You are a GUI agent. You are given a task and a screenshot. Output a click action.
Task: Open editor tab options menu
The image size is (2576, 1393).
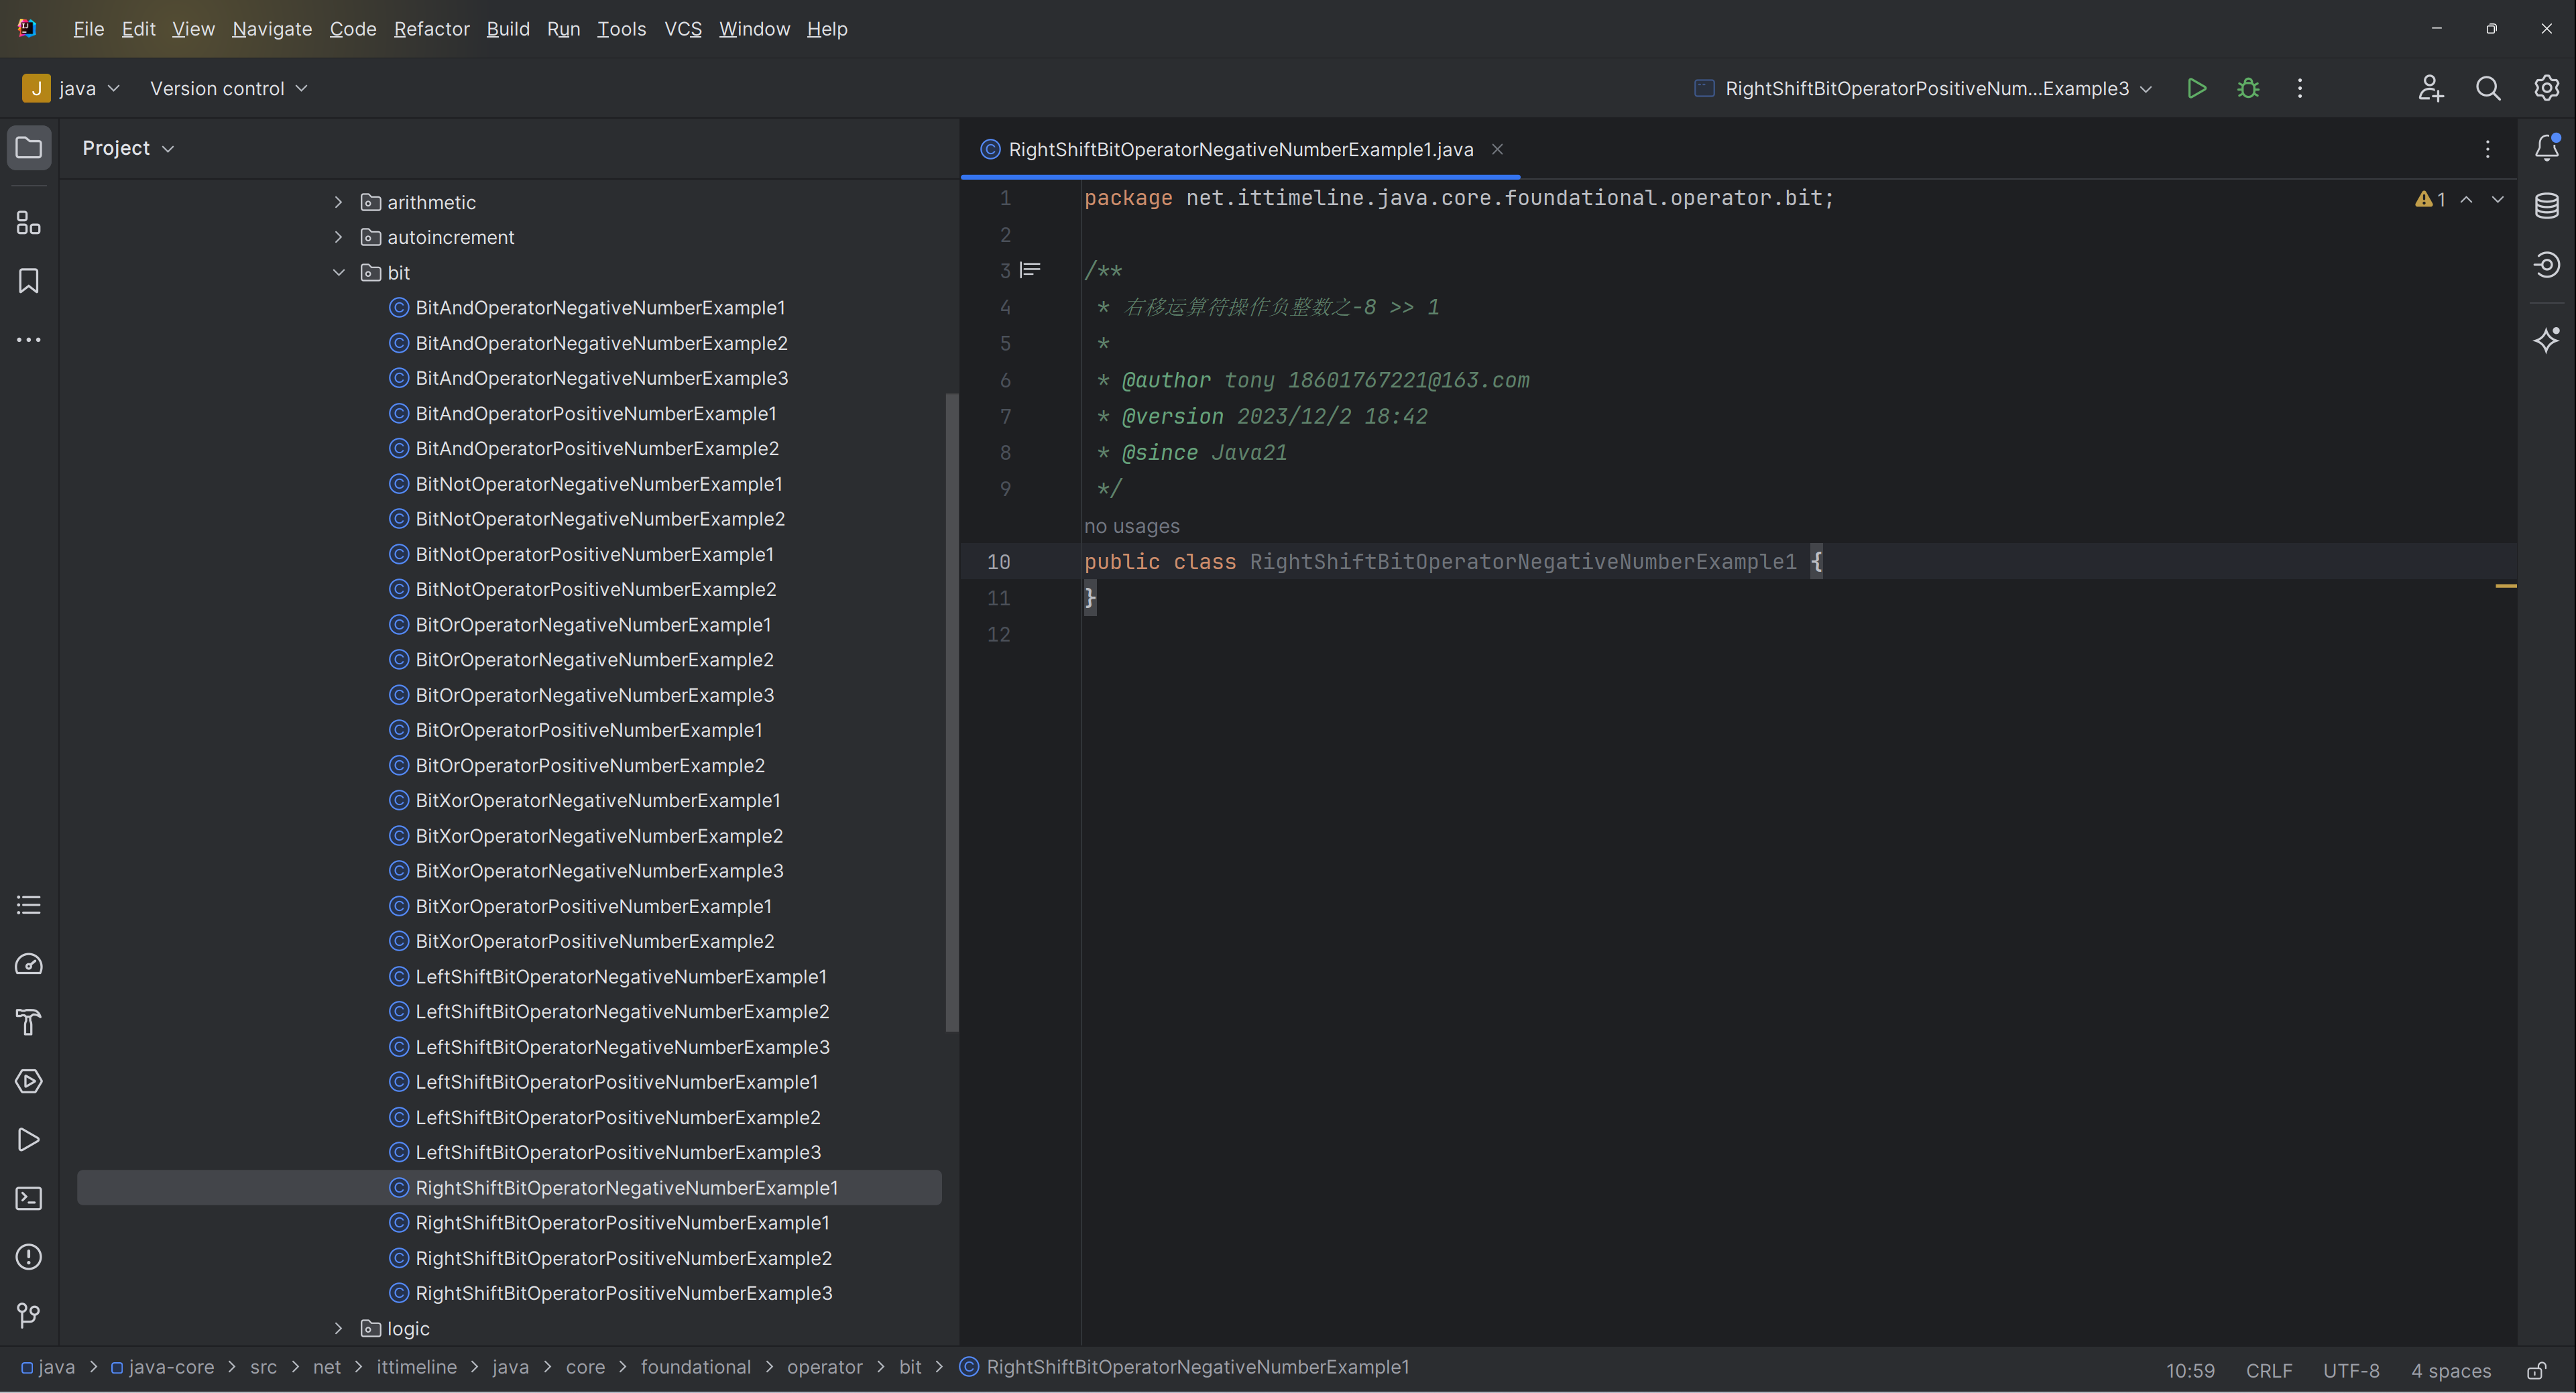pyautogui.click(x=2488, y=149)
